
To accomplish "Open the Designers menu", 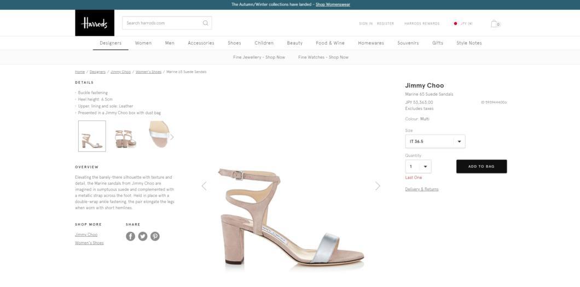I will pyautogui.click(x=111, y=43).
